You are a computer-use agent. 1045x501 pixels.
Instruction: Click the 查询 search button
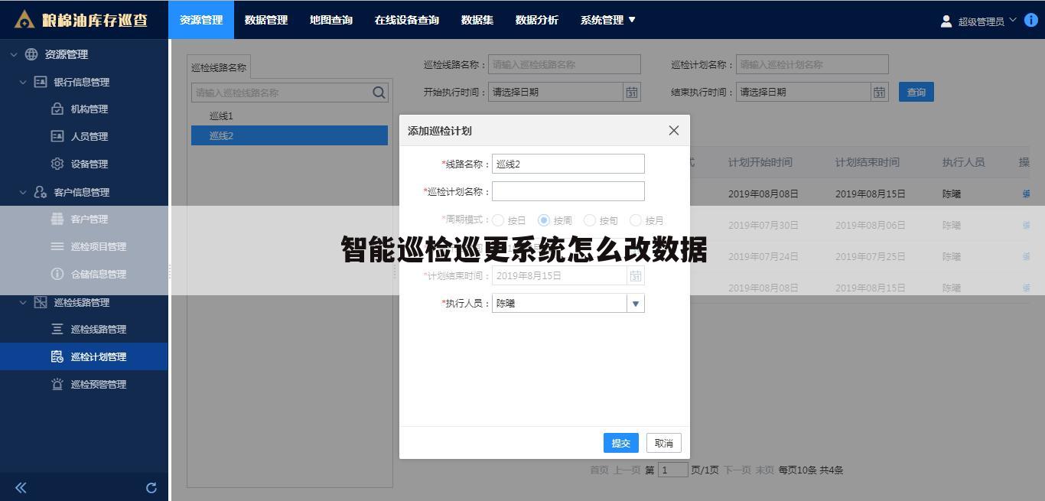(916, 93)
